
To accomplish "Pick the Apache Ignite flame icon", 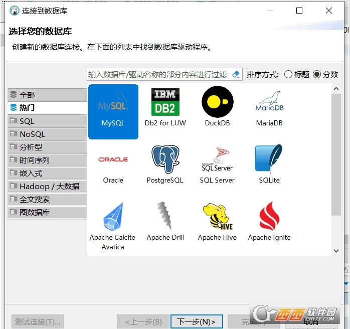I will tap(269, 216).
